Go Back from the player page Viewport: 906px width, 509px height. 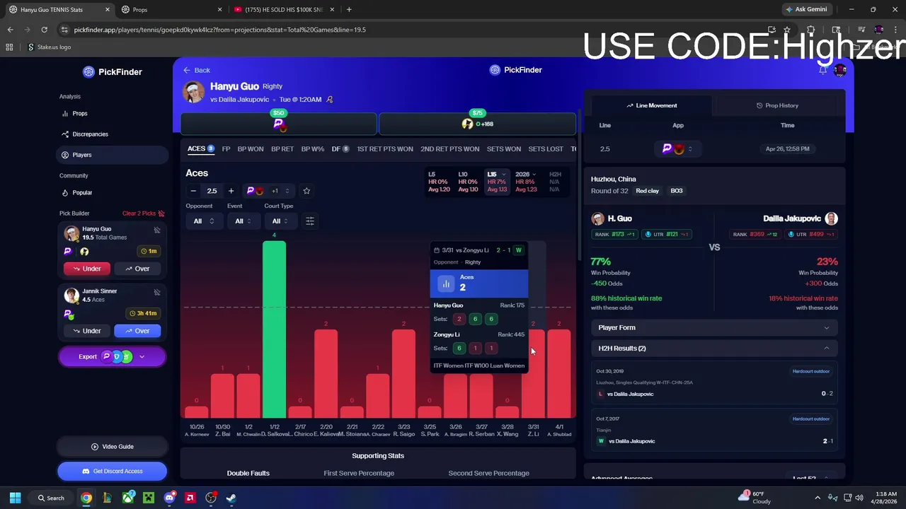point(197,70)
